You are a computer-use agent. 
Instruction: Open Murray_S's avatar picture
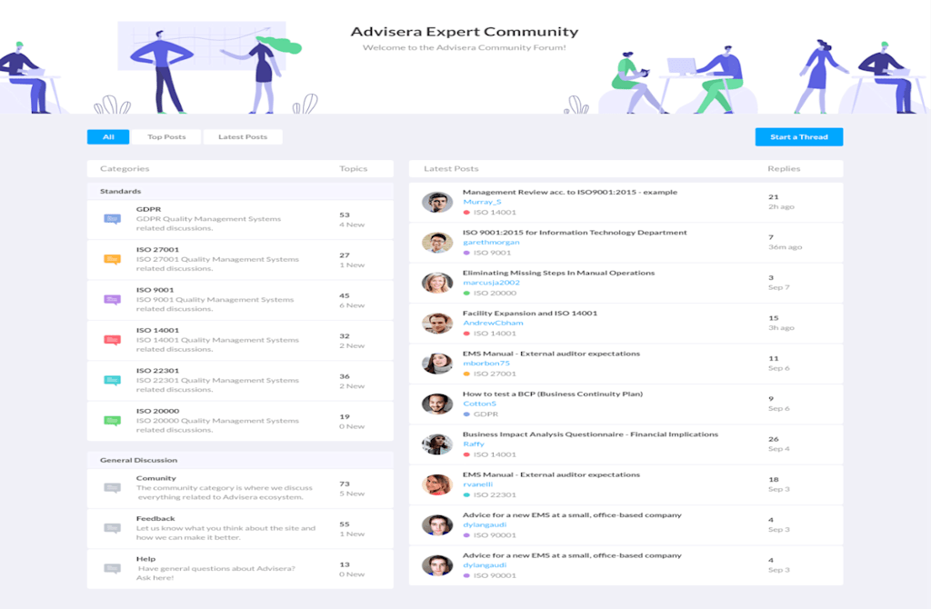[437, 203]
